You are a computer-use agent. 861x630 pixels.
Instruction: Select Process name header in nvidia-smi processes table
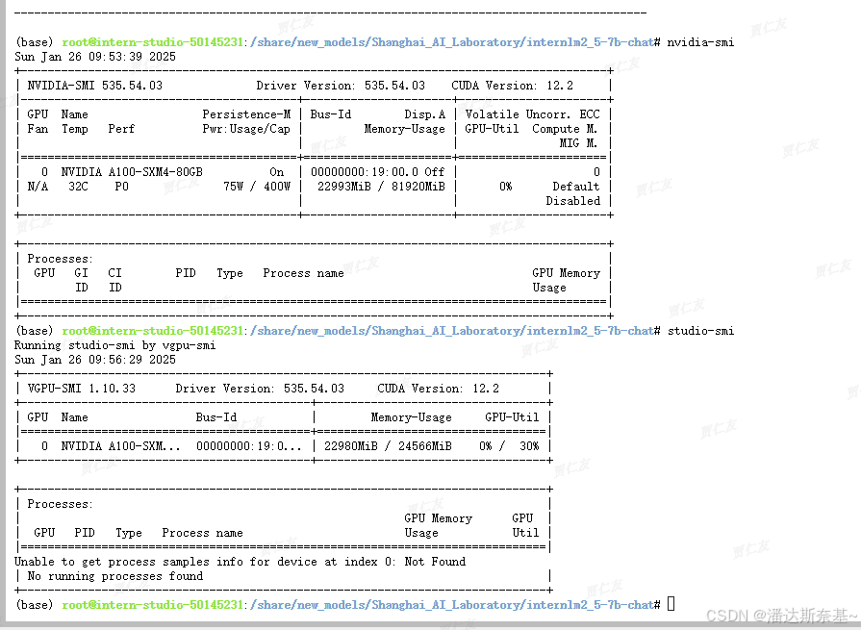(x=303, y=273)
